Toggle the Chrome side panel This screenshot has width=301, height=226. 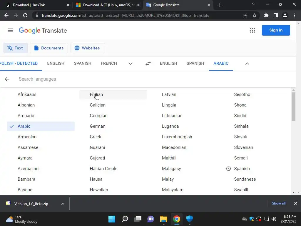click(x=276, y=15)
